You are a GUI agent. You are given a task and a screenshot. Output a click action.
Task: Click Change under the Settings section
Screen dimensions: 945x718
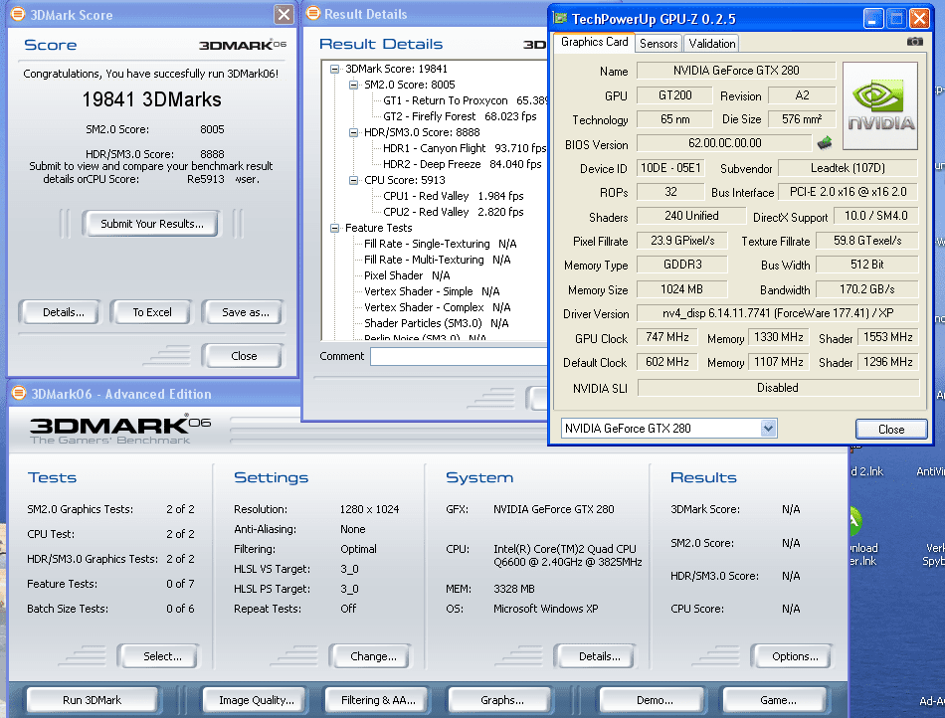(373, 656)
